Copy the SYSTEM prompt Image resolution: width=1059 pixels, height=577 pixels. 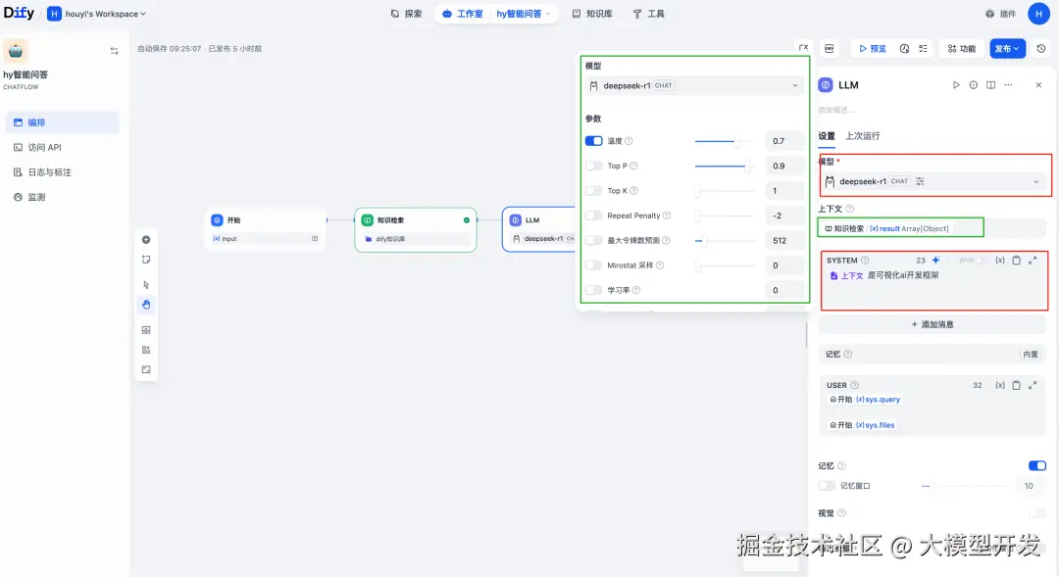click(x=1016, y=260)
